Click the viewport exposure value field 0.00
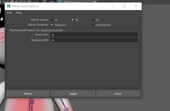Image resolution: width=170 pixels, height=111 pixels. click(36, 2)
